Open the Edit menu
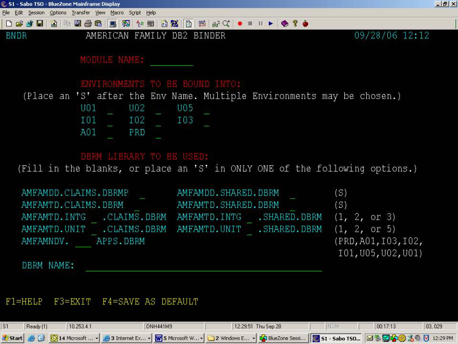The width and height of the screenshot is (458, 344). click(x=19, y=12)
